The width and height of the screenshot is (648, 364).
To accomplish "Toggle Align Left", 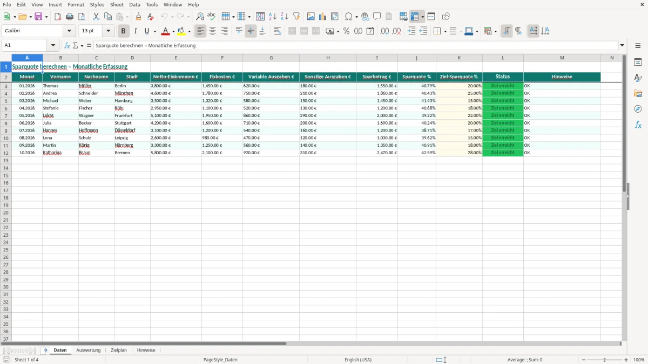I will 200,31.
